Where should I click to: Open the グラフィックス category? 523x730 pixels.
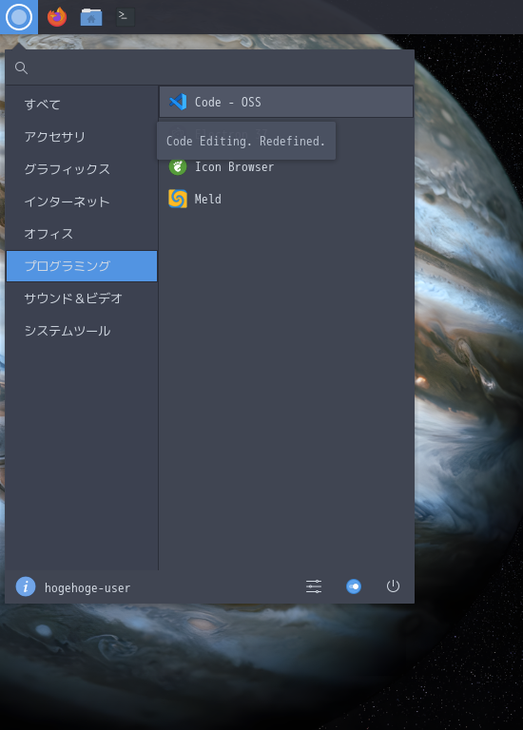tap(82, 169)
